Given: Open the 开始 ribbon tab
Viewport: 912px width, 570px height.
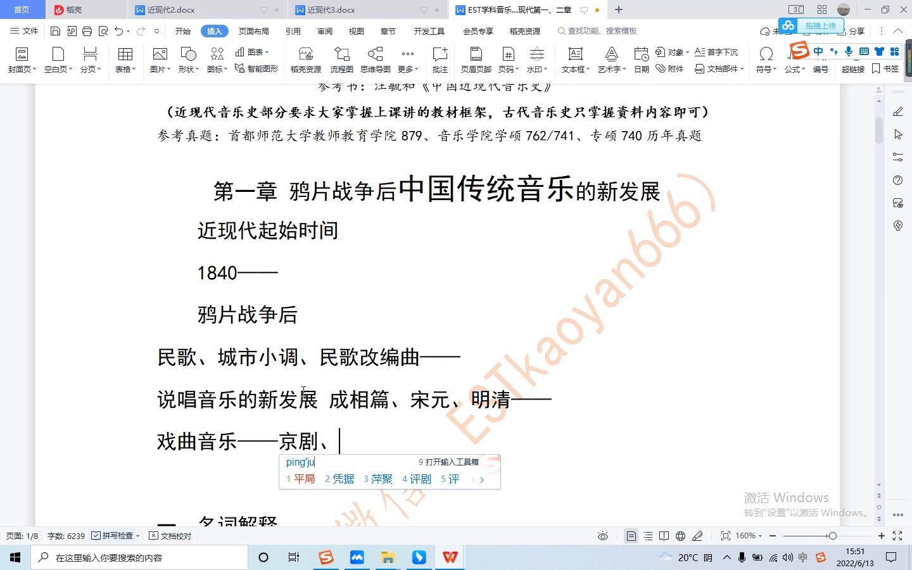Looking at the screenshot, I should (183, 31).
